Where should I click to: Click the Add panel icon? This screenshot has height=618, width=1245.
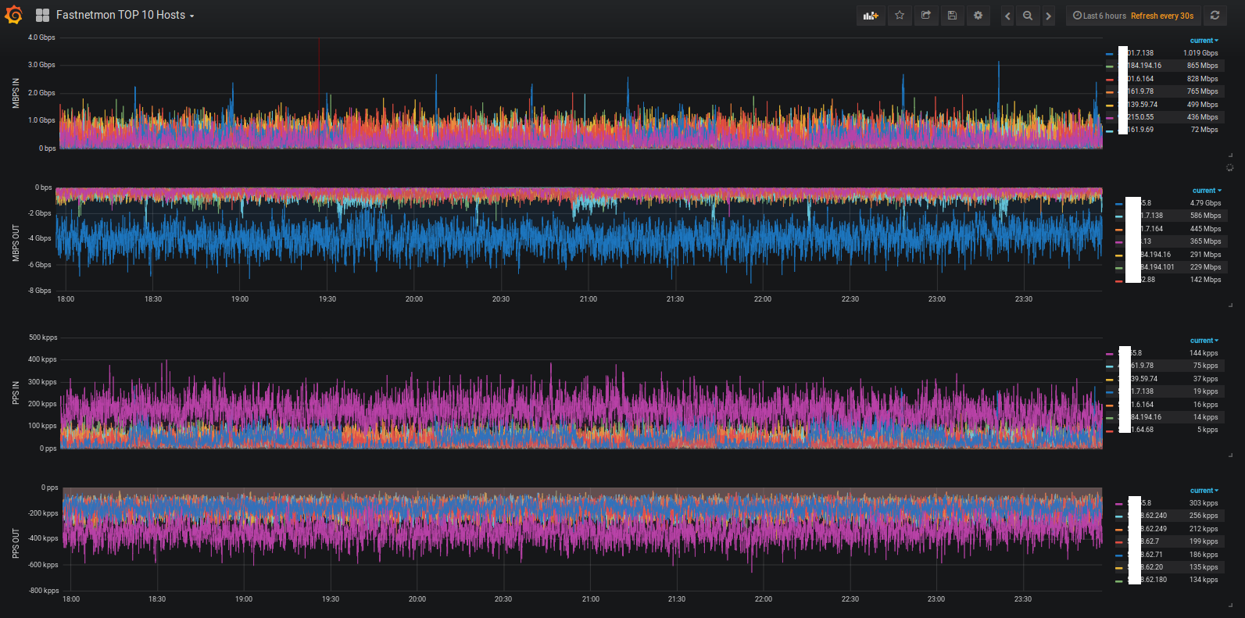871,16
